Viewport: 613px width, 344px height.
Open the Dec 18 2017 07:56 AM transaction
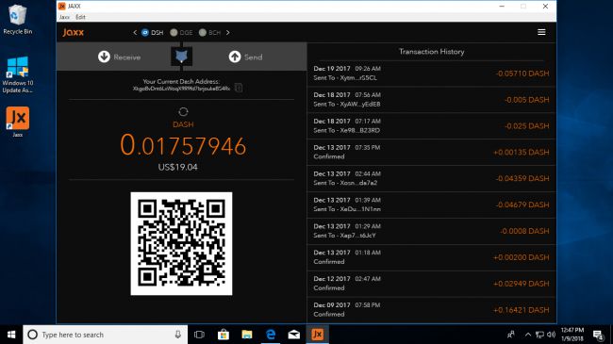[431, 100]
